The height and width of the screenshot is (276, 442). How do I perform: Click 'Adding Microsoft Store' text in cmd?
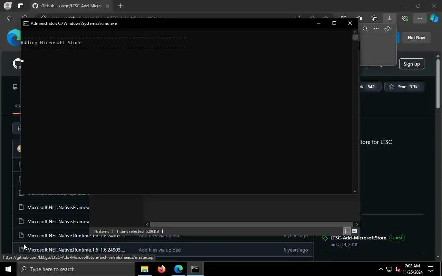tap(51, 43)
